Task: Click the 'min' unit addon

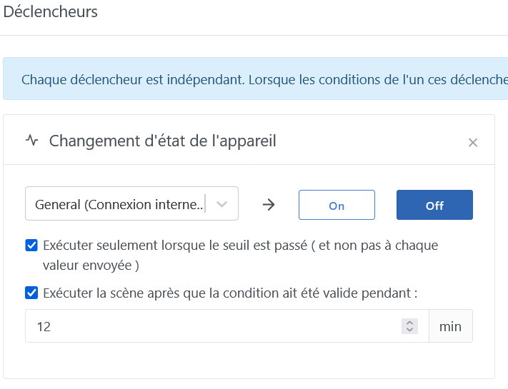Action: [450, 326]
